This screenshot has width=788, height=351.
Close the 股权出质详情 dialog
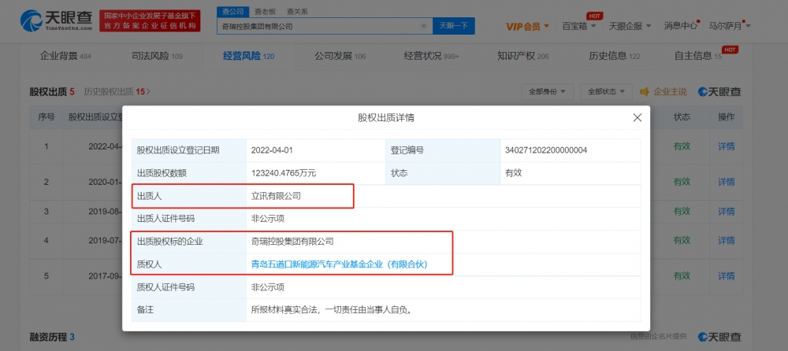637,117
